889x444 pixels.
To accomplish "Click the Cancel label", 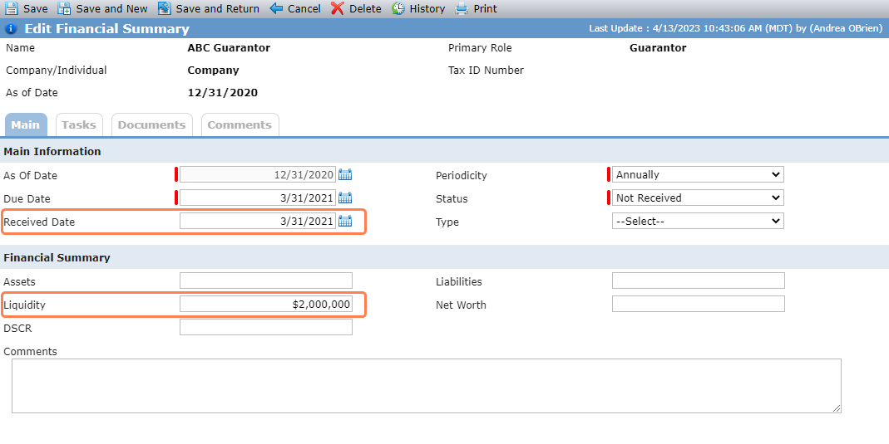I will (x=304, y=9).
